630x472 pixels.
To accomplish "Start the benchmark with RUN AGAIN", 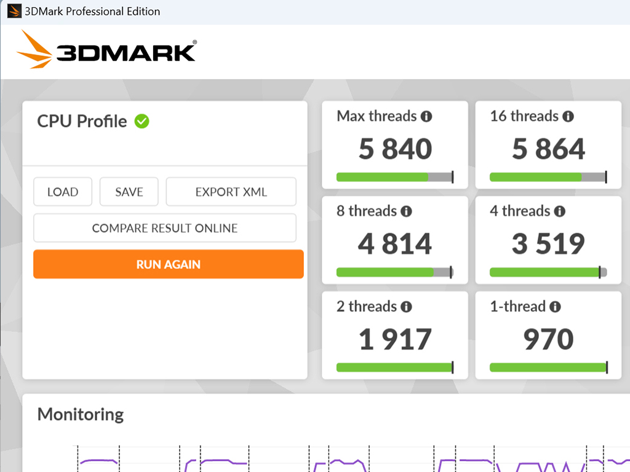I will pyautogui.click(x=169, y=264).
